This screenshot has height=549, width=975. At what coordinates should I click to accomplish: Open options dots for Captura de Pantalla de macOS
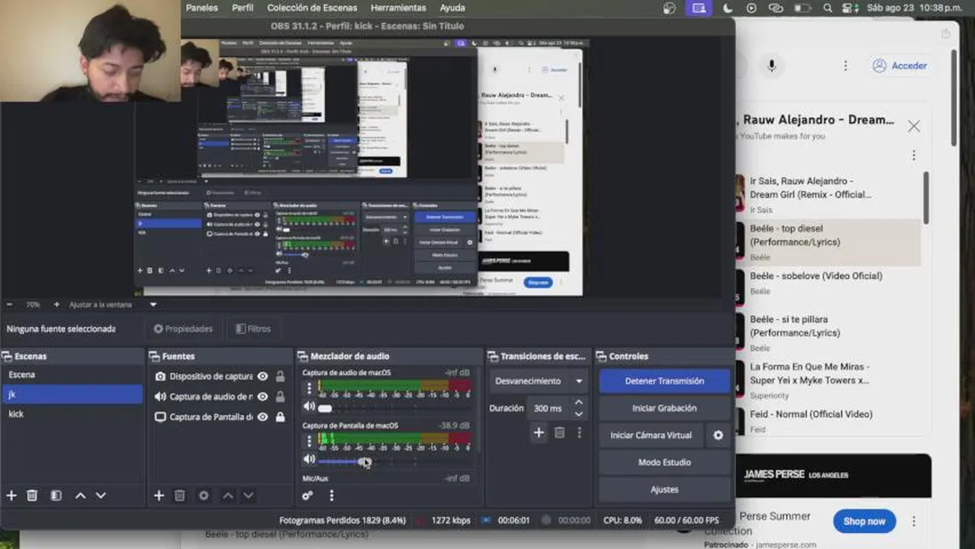309,441
